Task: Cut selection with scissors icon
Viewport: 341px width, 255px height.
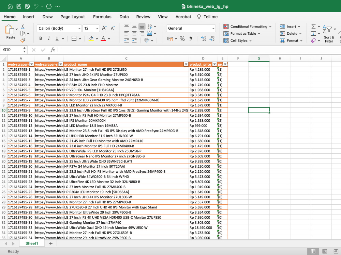Action: point(23,27)
